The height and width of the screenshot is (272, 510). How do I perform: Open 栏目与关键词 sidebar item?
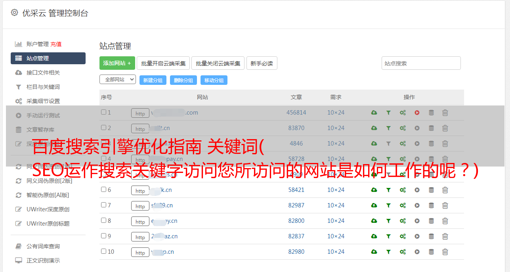coord(43,87)
